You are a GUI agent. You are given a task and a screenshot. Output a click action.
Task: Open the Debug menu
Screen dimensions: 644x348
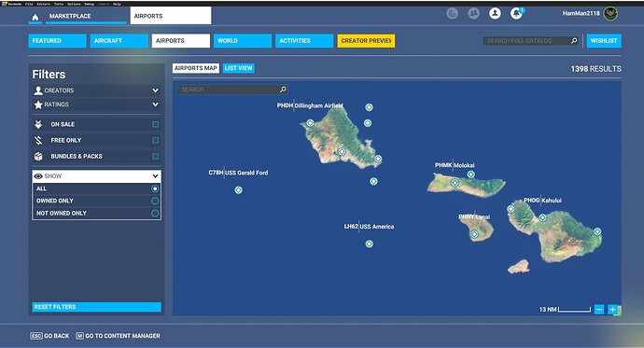click(x=89, y=4)
